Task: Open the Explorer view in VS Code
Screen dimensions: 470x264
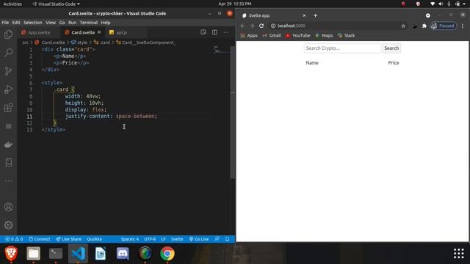Action: [8, 34]
